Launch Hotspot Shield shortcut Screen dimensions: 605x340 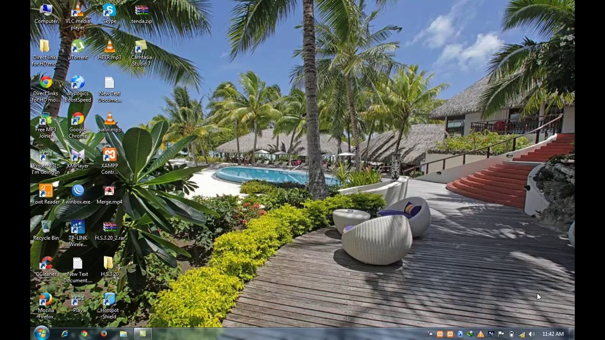(109, 306)
